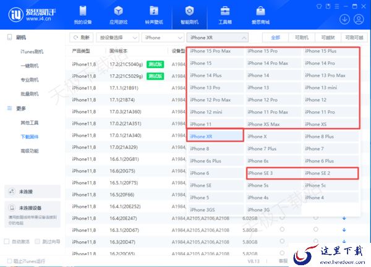Click the V8.13 version label
The image size is (371, 267).
254,261
